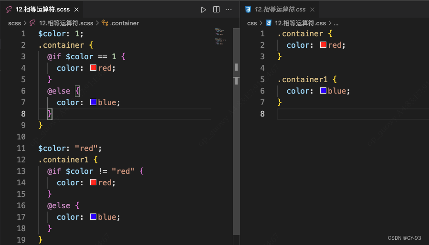Click the 'red;' value on css line 2

point(337,45)
